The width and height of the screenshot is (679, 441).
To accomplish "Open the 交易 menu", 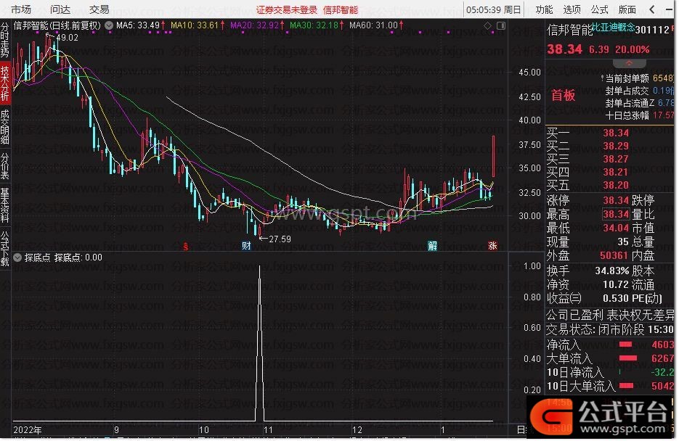I will click(99, 9).
